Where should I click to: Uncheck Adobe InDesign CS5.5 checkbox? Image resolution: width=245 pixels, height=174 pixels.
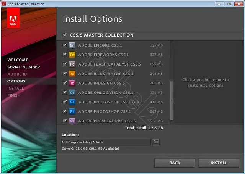(65, 83)
